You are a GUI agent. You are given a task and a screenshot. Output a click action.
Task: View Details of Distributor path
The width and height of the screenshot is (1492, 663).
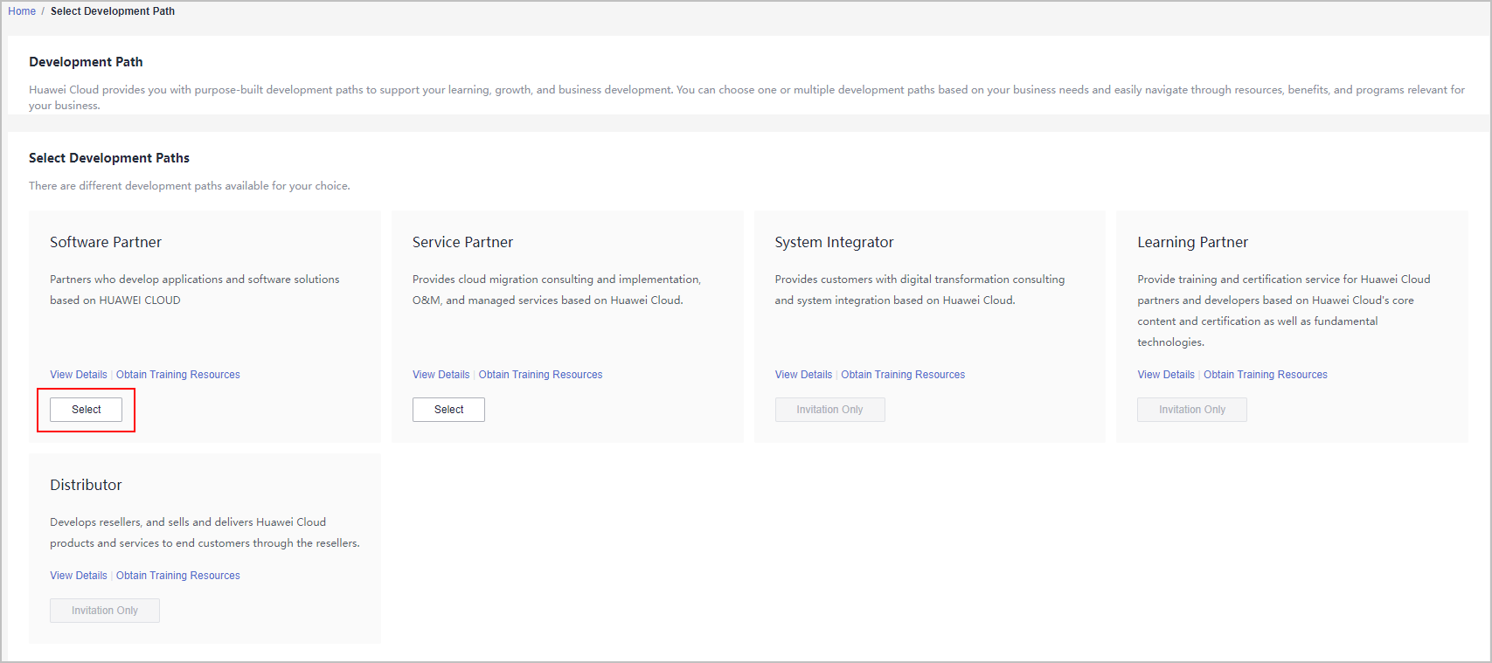[79, 576]
